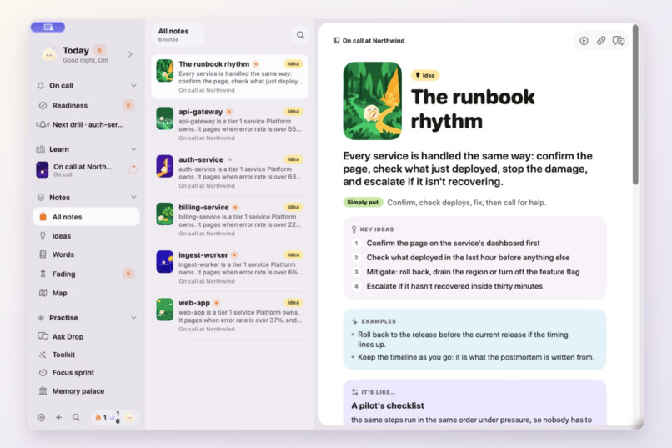Image resolution: width=672 pixels, height=448 pixels.
Task: Open the Fading notes list
Action: click(x=87, y=274)
